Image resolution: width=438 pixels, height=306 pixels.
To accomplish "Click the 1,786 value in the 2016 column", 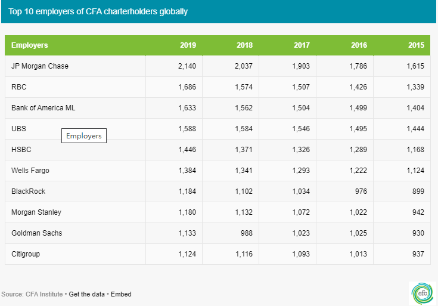I will [358, 66].
